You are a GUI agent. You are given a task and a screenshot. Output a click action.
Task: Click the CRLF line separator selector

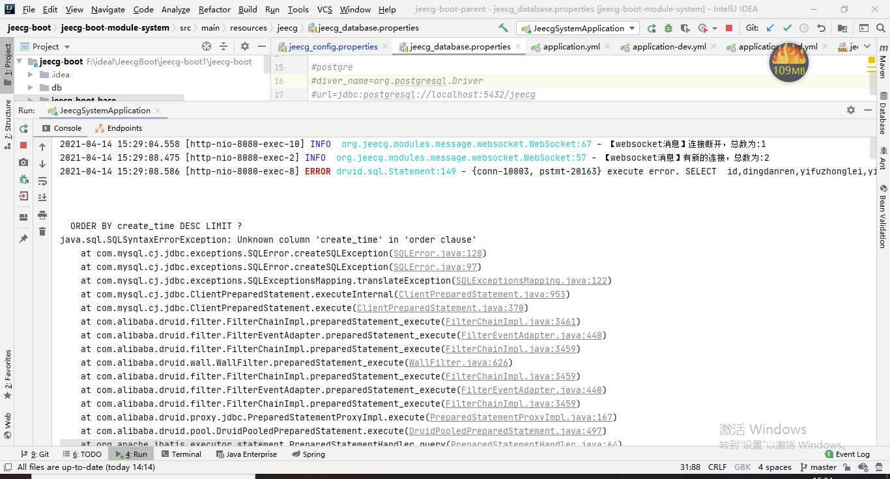tap(717, 467)
